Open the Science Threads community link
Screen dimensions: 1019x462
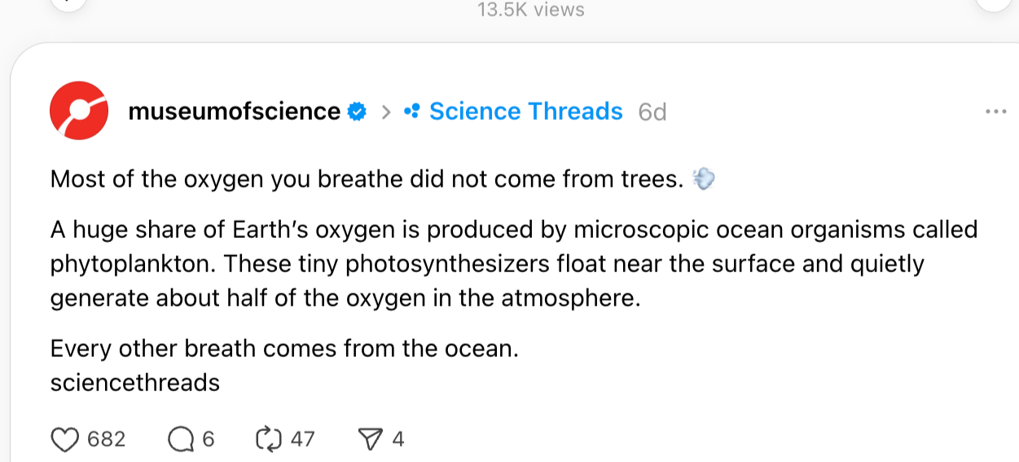click(525, 112)
